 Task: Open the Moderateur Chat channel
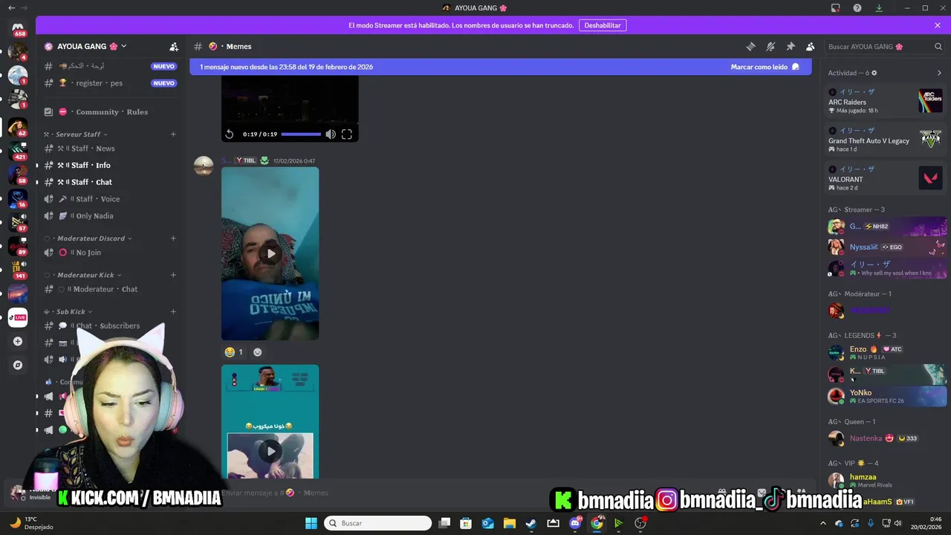110,289
